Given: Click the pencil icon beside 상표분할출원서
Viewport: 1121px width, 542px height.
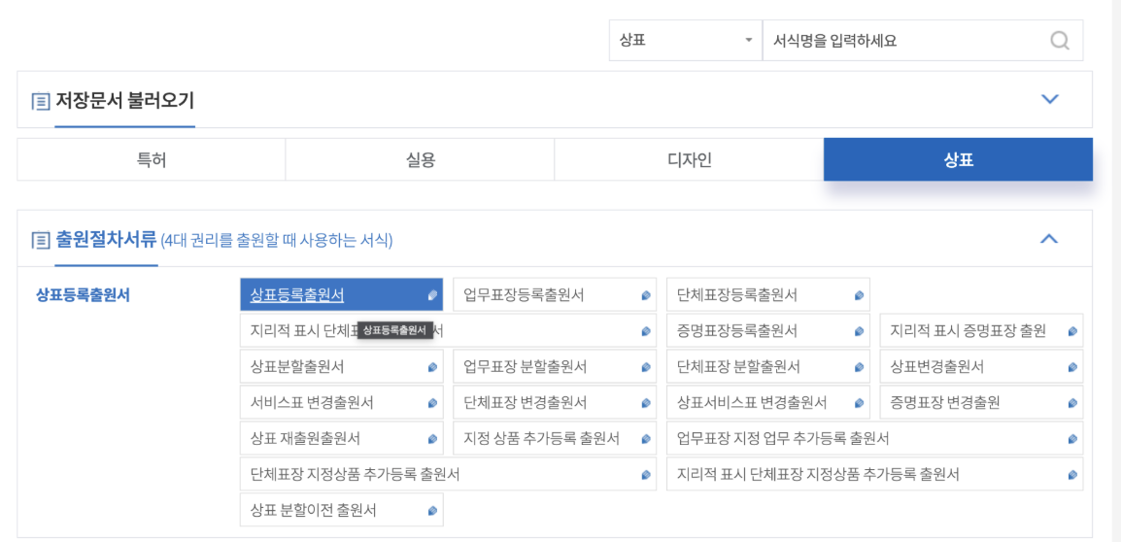Looking at the screenshot, I should [x=432, y=367].
